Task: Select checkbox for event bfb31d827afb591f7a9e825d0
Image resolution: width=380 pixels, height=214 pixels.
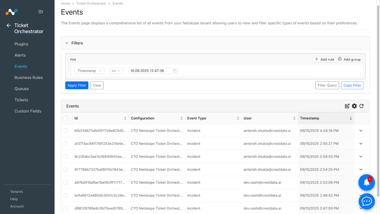Action: coord(65,131)
